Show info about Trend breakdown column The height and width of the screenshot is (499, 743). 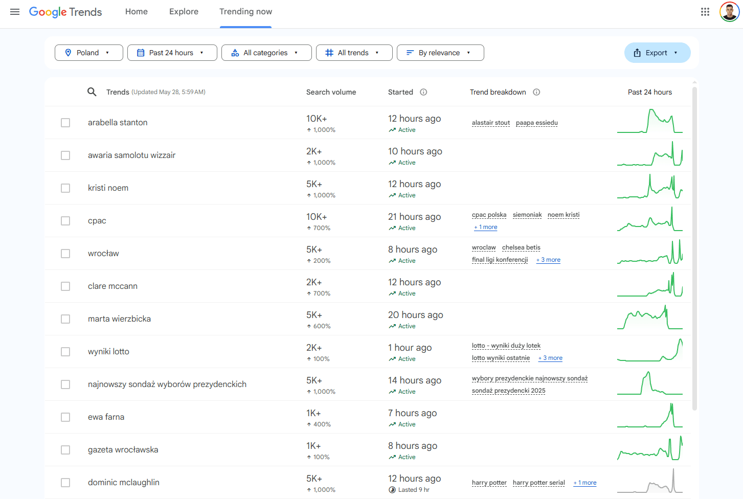(x=536, y=92)
